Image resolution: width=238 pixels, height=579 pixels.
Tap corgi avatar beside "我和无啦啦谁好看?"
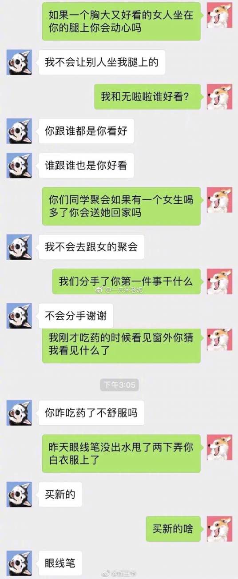(x=219, y=96)
